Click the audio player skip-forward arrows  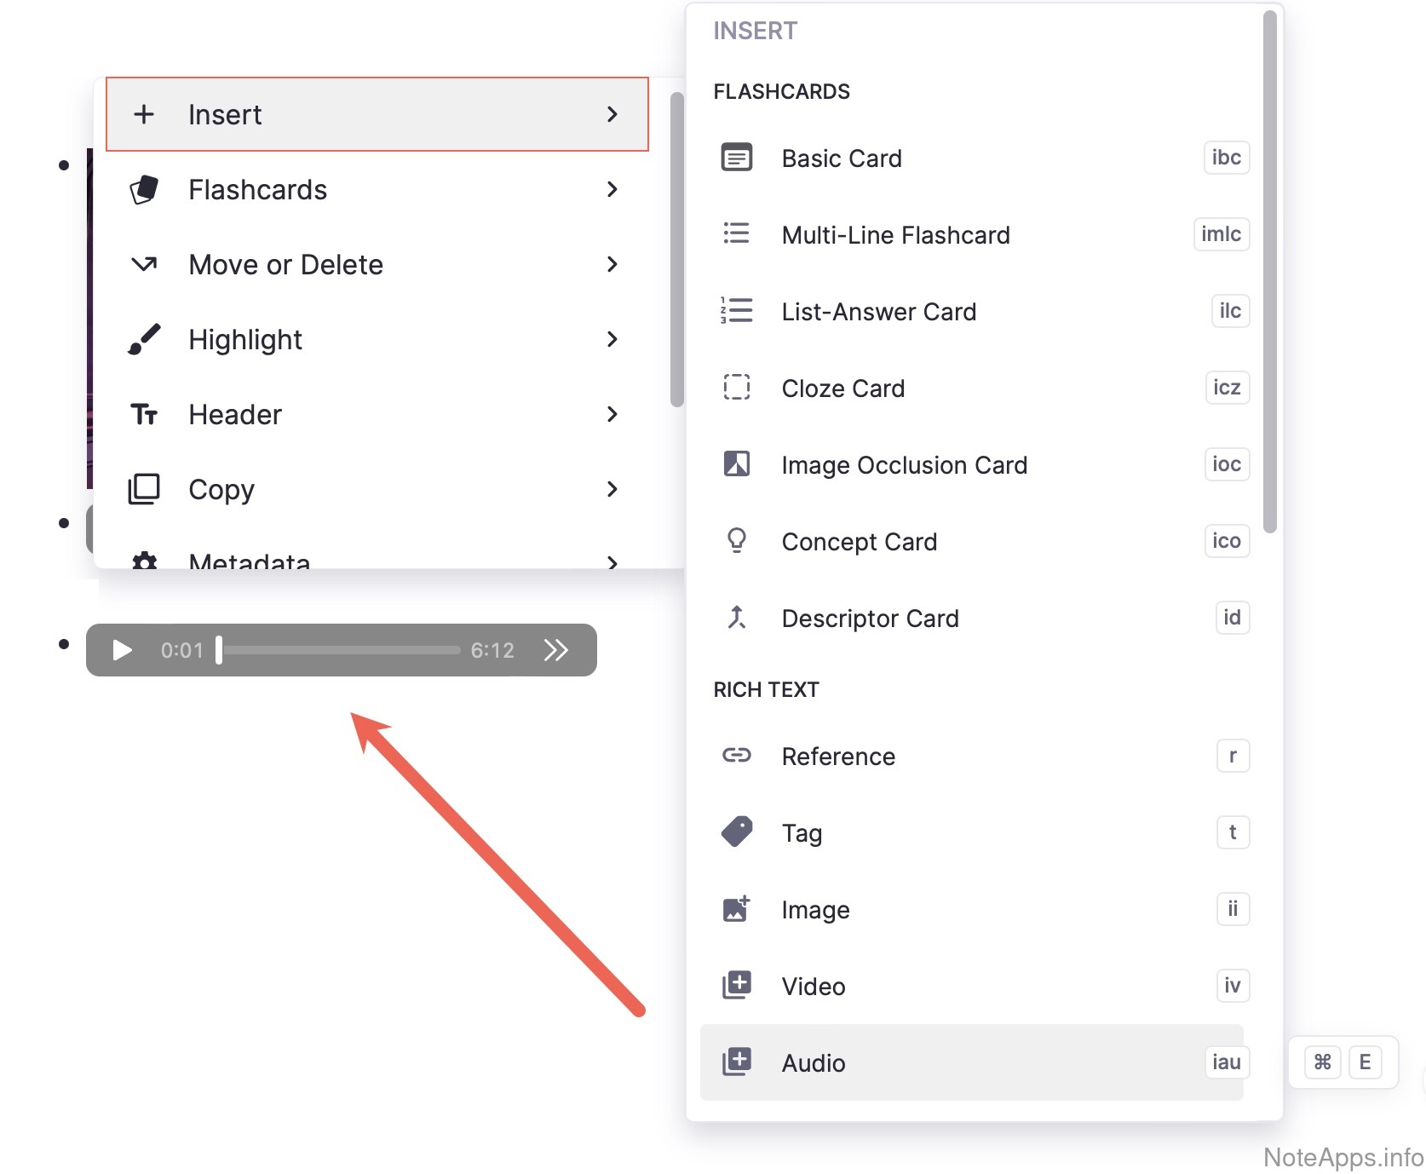tap(555, 651)
